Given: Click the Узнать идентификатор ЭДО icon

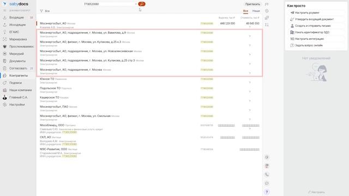Looking at the screenshot, I should tap(292, 32).
